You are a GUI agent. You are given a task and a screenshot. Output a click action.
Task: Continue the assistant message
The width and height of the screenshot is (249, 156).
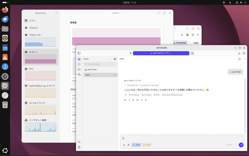pyautogui.click(x=129, y=100)
